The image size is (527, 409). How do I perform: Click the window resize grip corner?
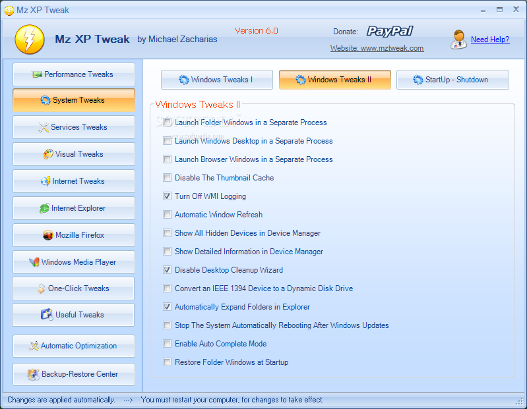[x=520, y=402]
